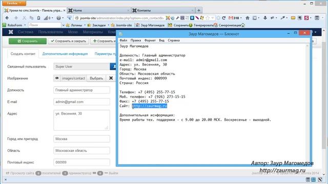Viewport: 328px width, 184px height.
Task: Click Joomla-site bookmark link
Action: tap(121, 25)
